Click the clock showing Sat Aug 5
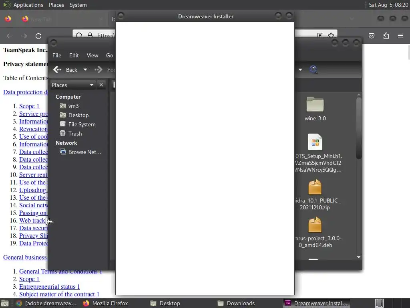Screen dimensions: 410x308 pos(388,5)
